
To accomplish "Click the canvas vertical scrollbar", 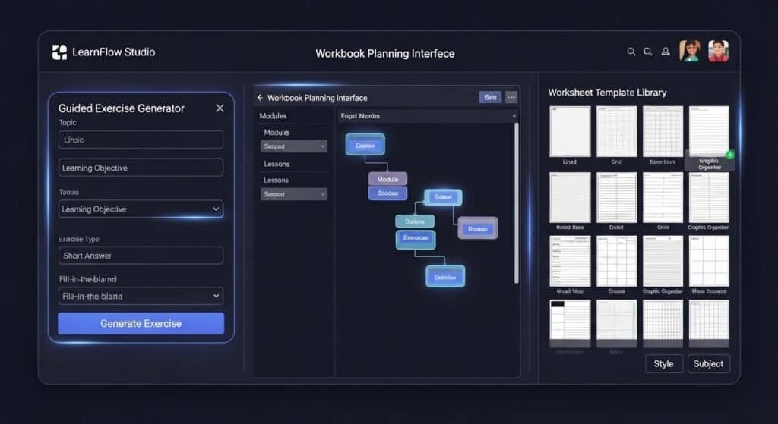I will pyautogui.click(x=517, y=203).
